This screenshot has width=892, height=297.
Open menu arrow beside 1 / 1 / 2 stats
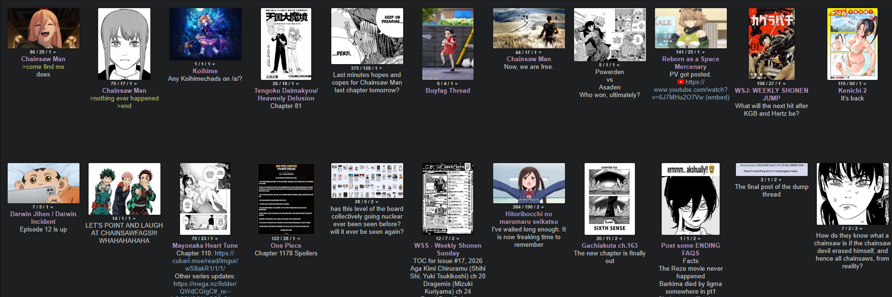pyautogui.click(x=699, y=239)
